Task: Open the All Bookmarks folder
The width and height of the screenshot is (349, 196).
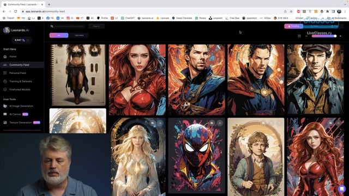Action: coord(337,18)
